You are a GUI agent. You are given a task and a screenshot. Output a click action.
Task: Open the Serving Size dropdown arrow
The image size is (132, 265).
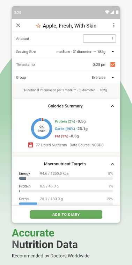coord(113,52)
